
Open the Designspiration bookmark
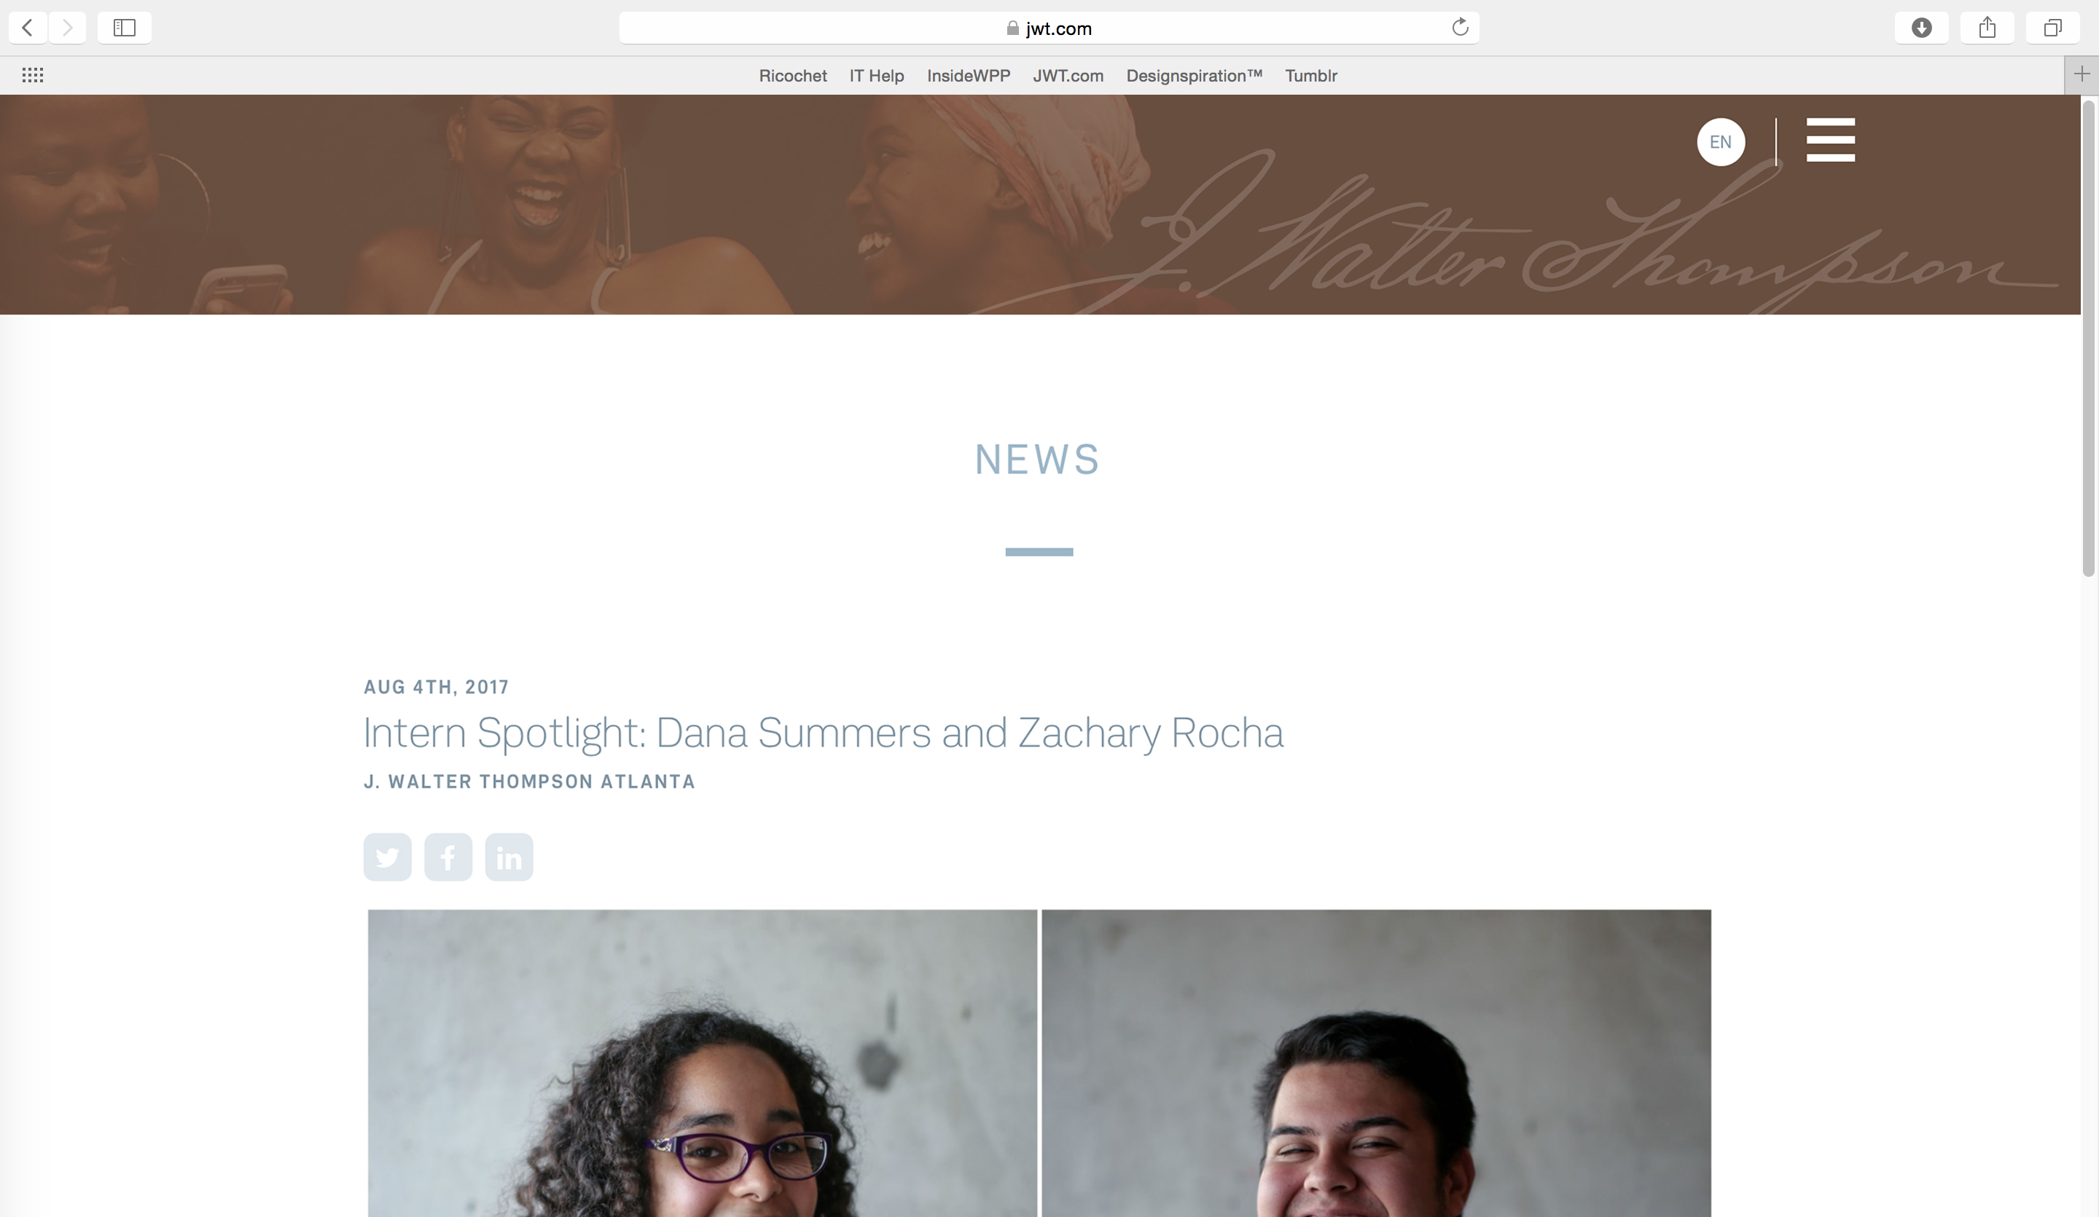click(x=1194, y=76)
